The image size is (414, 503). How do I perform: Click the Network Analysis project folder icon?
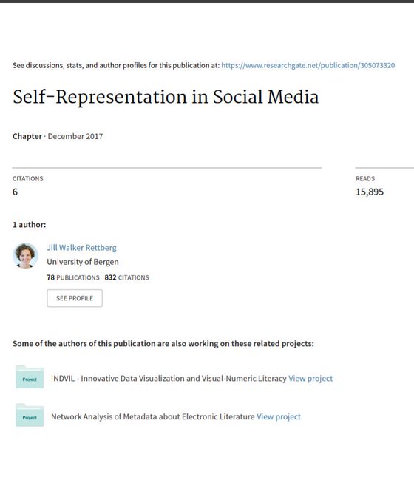[x=30, y=416]
